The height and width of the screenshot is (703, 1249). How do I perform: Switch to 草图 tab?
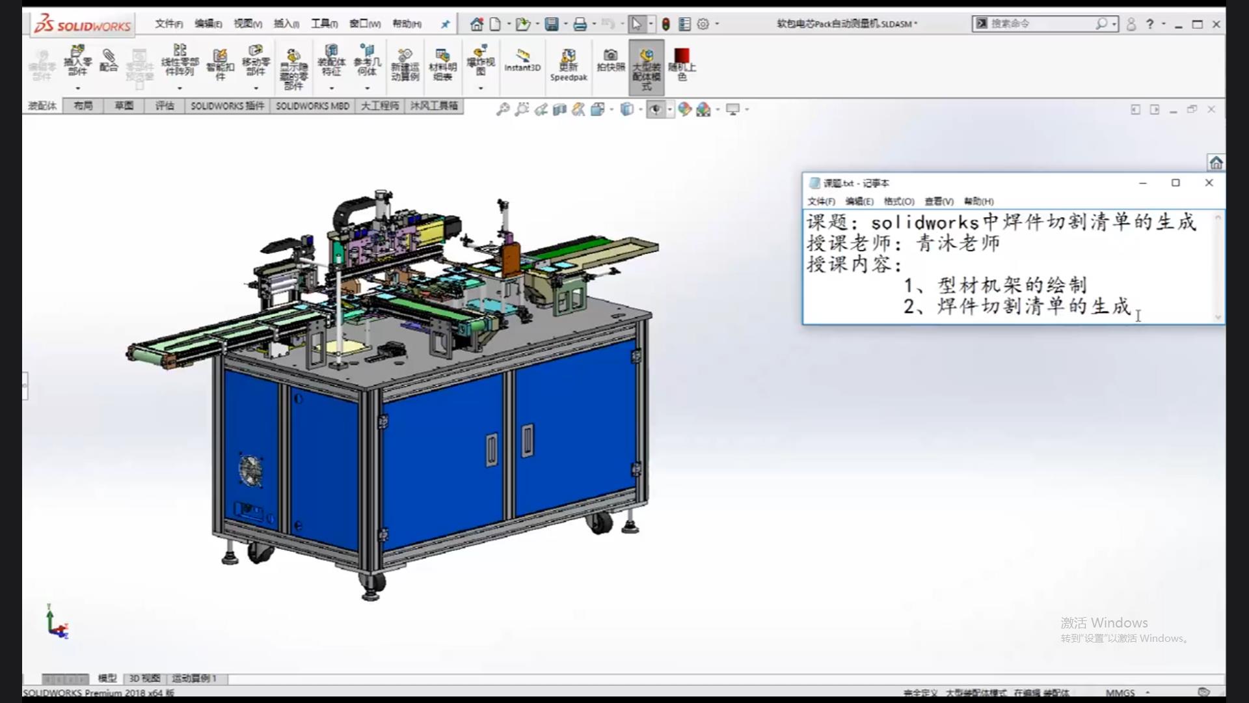click(x=124, y=106)
